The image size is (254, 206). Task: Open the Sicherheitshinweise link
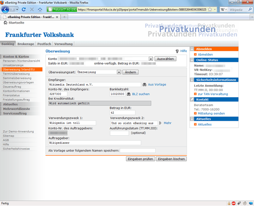coord(16,149)
